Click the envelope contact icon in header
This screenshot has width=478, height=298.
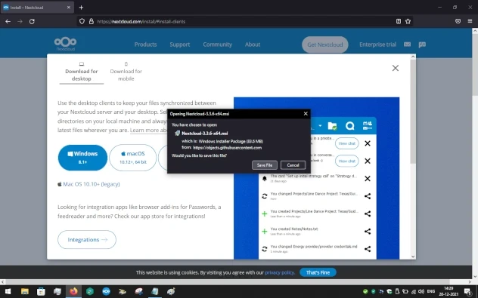[407, 45]
